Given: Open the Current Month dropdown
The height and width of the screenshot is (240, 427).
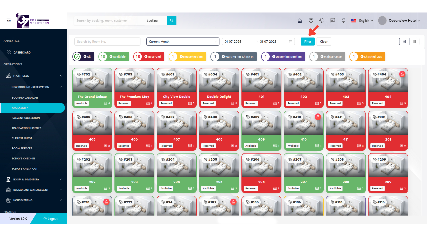Looking at the screenshot, I should 182,42.
